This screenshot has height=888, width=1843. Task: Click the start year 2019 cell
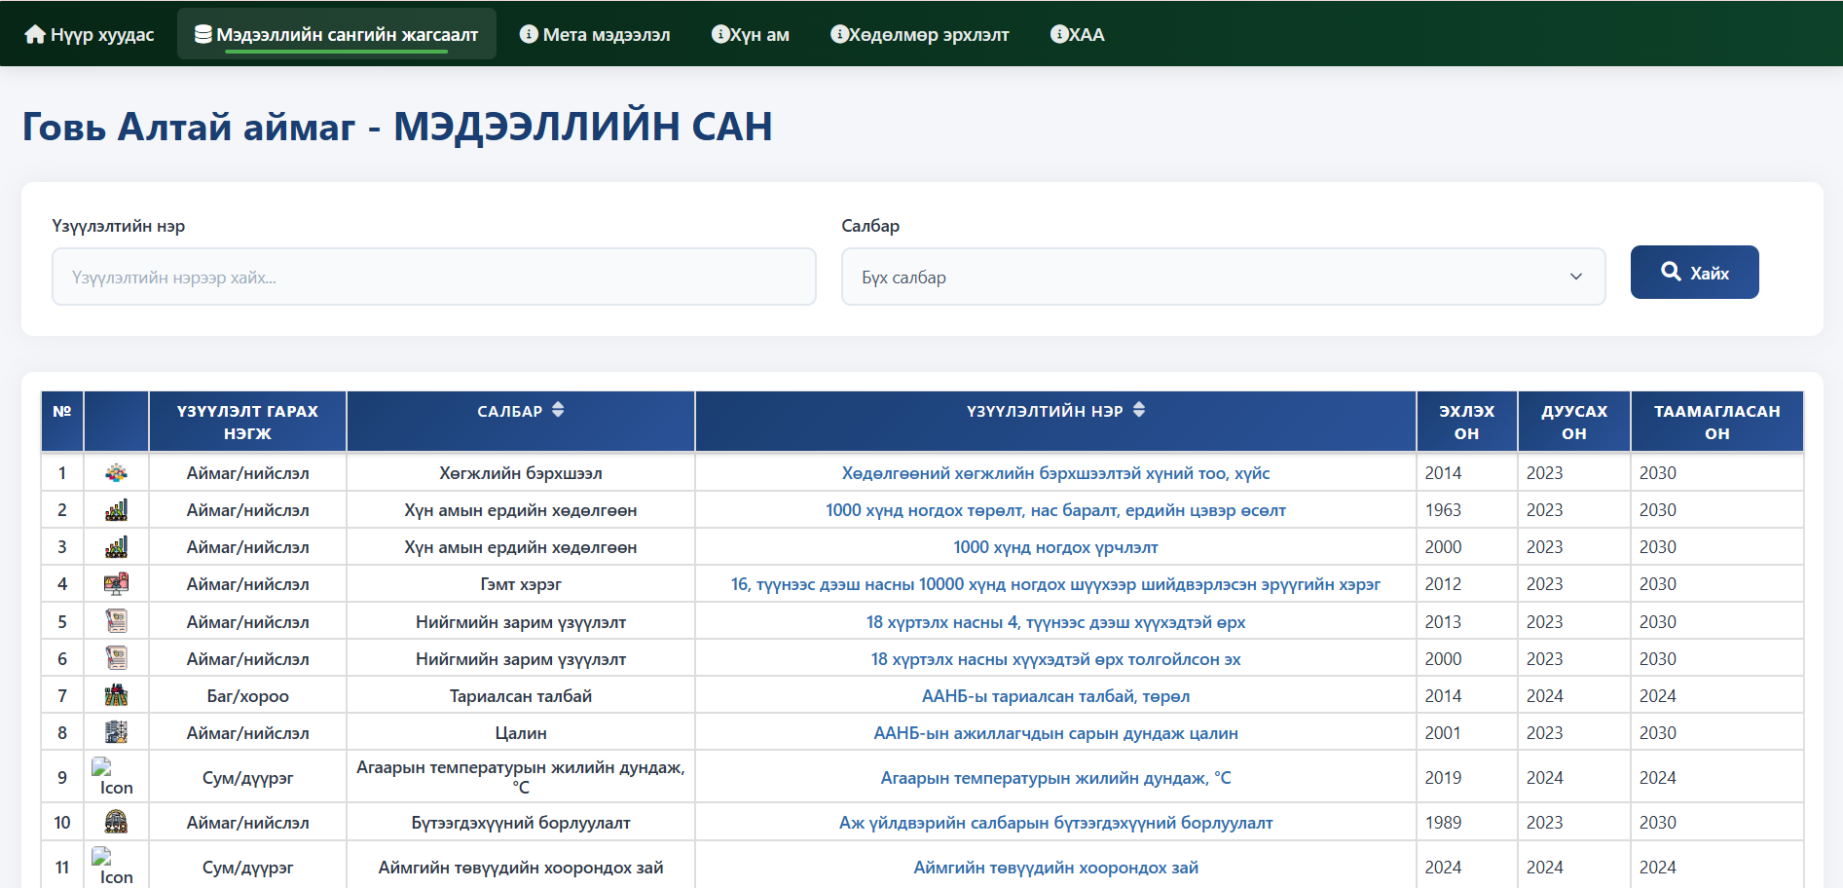1467,778
